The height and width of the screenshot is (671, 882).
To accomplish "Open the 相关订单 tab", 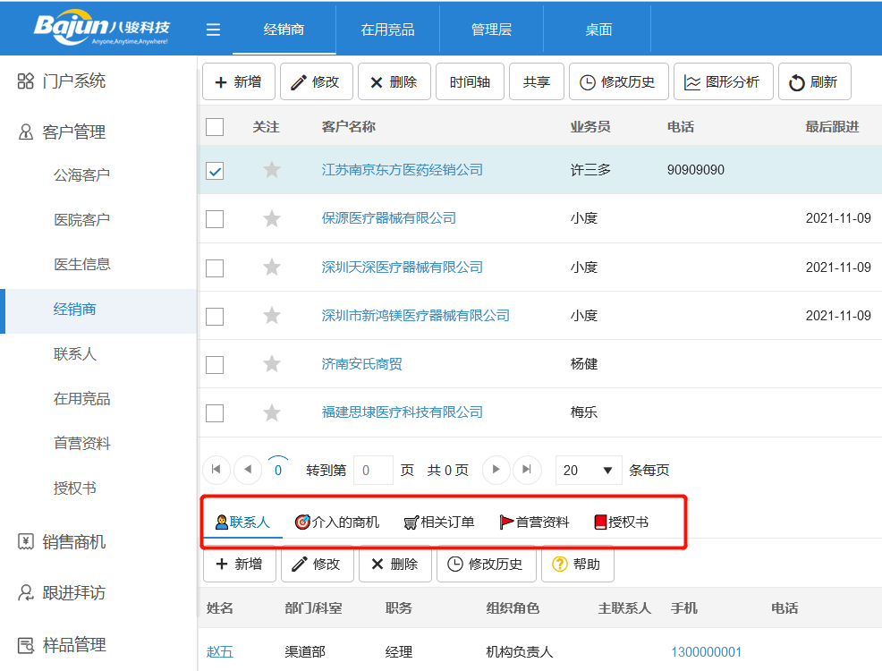I will [438, 522].
